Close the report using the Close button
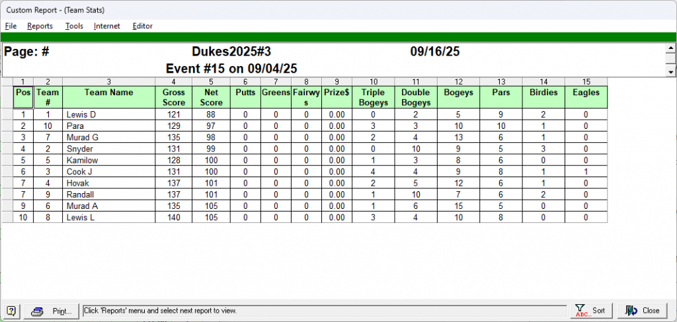This screenshot has width=677, height=322. click(642, 311)
